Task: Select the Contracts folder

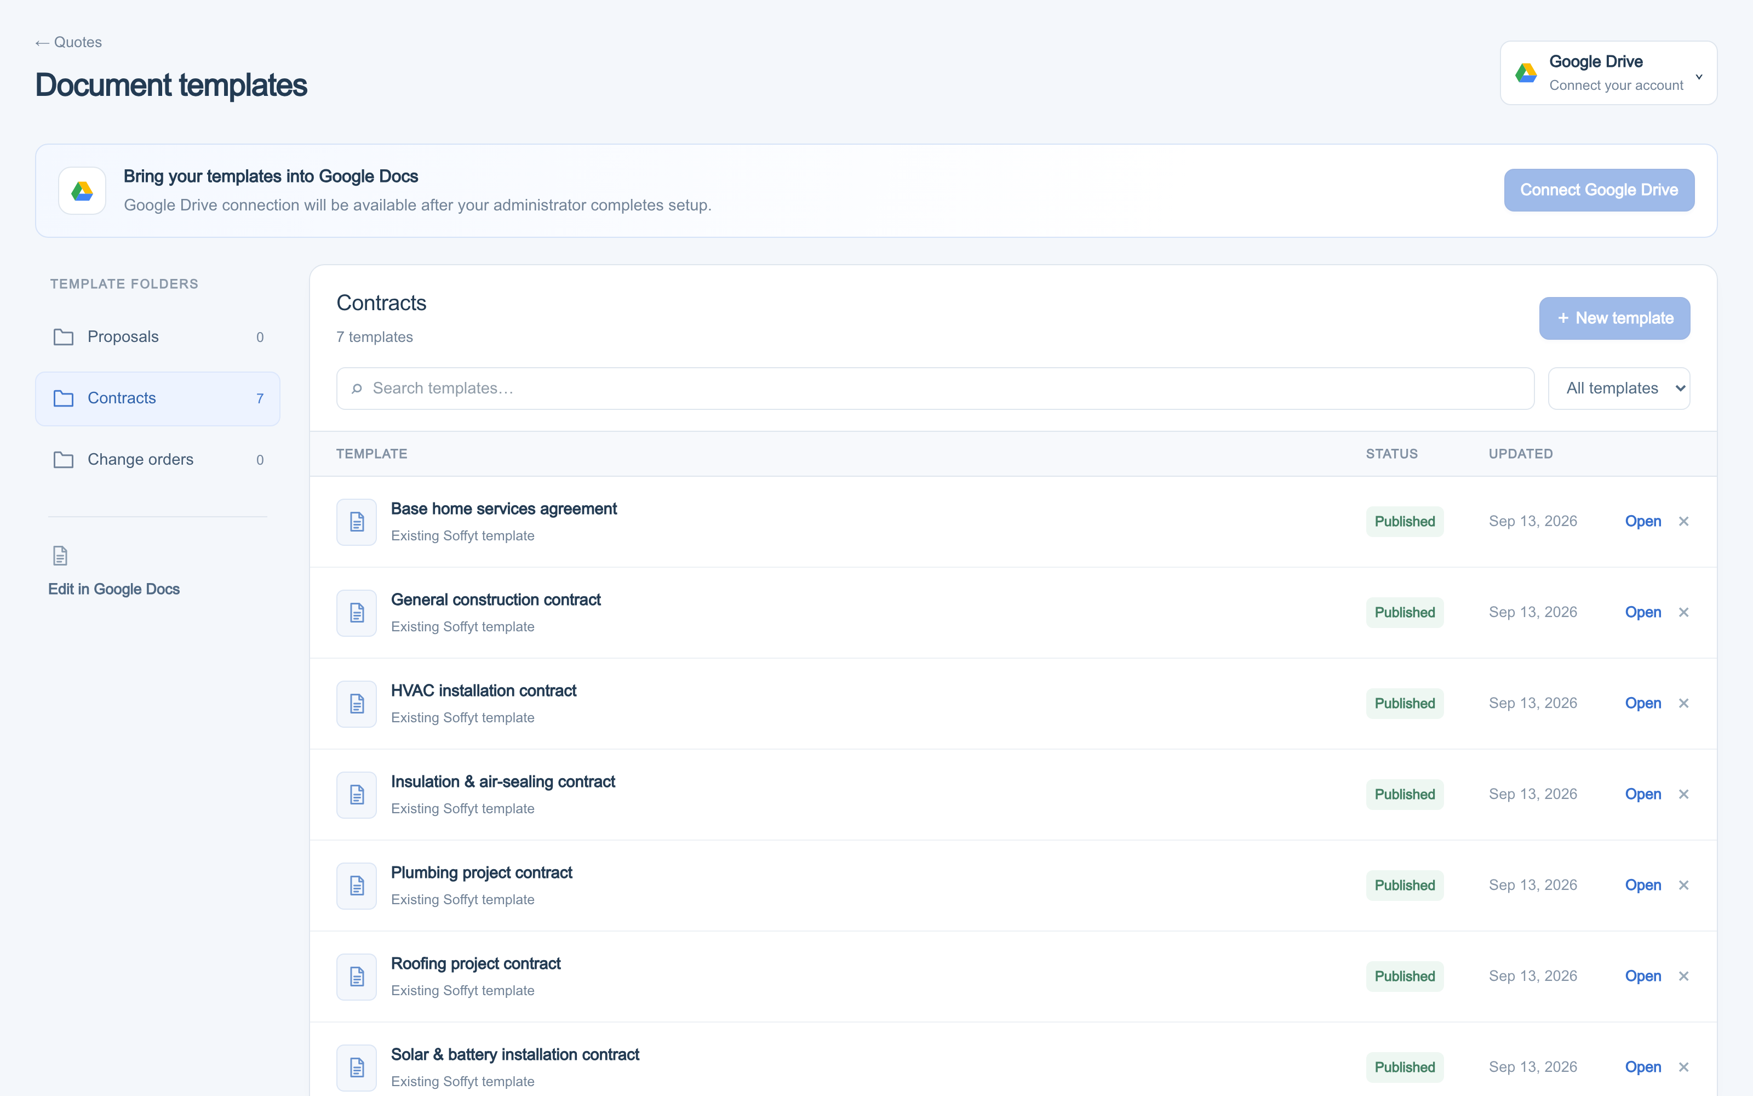Action: (158, 399)
